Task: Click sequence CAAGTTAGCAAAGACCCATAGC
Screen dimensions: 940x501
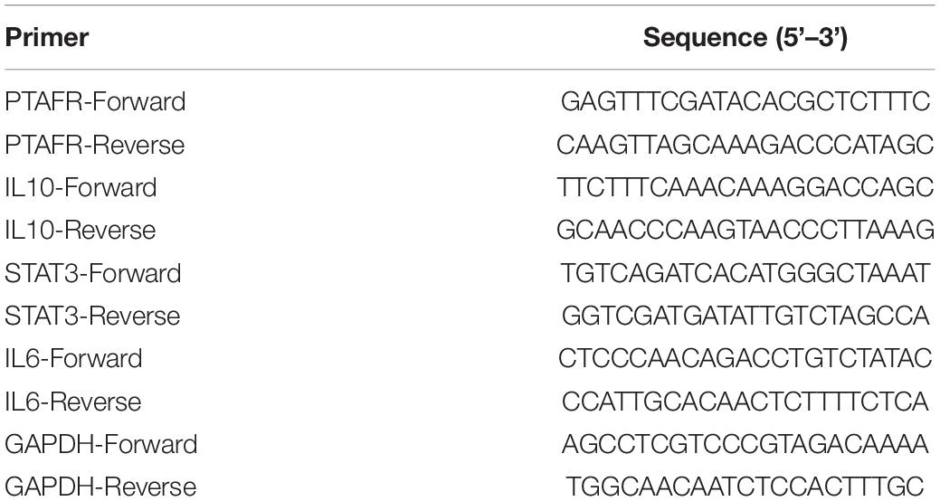Action: [x=745, y=145]
